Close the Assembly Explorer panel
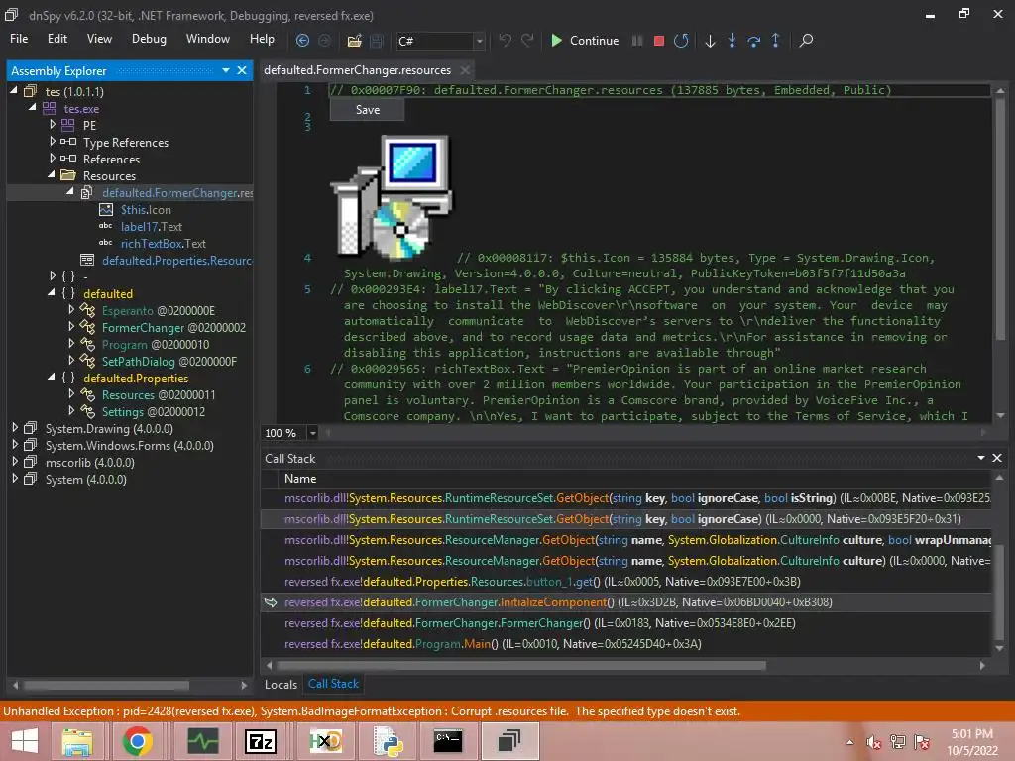 click(242, 70)
